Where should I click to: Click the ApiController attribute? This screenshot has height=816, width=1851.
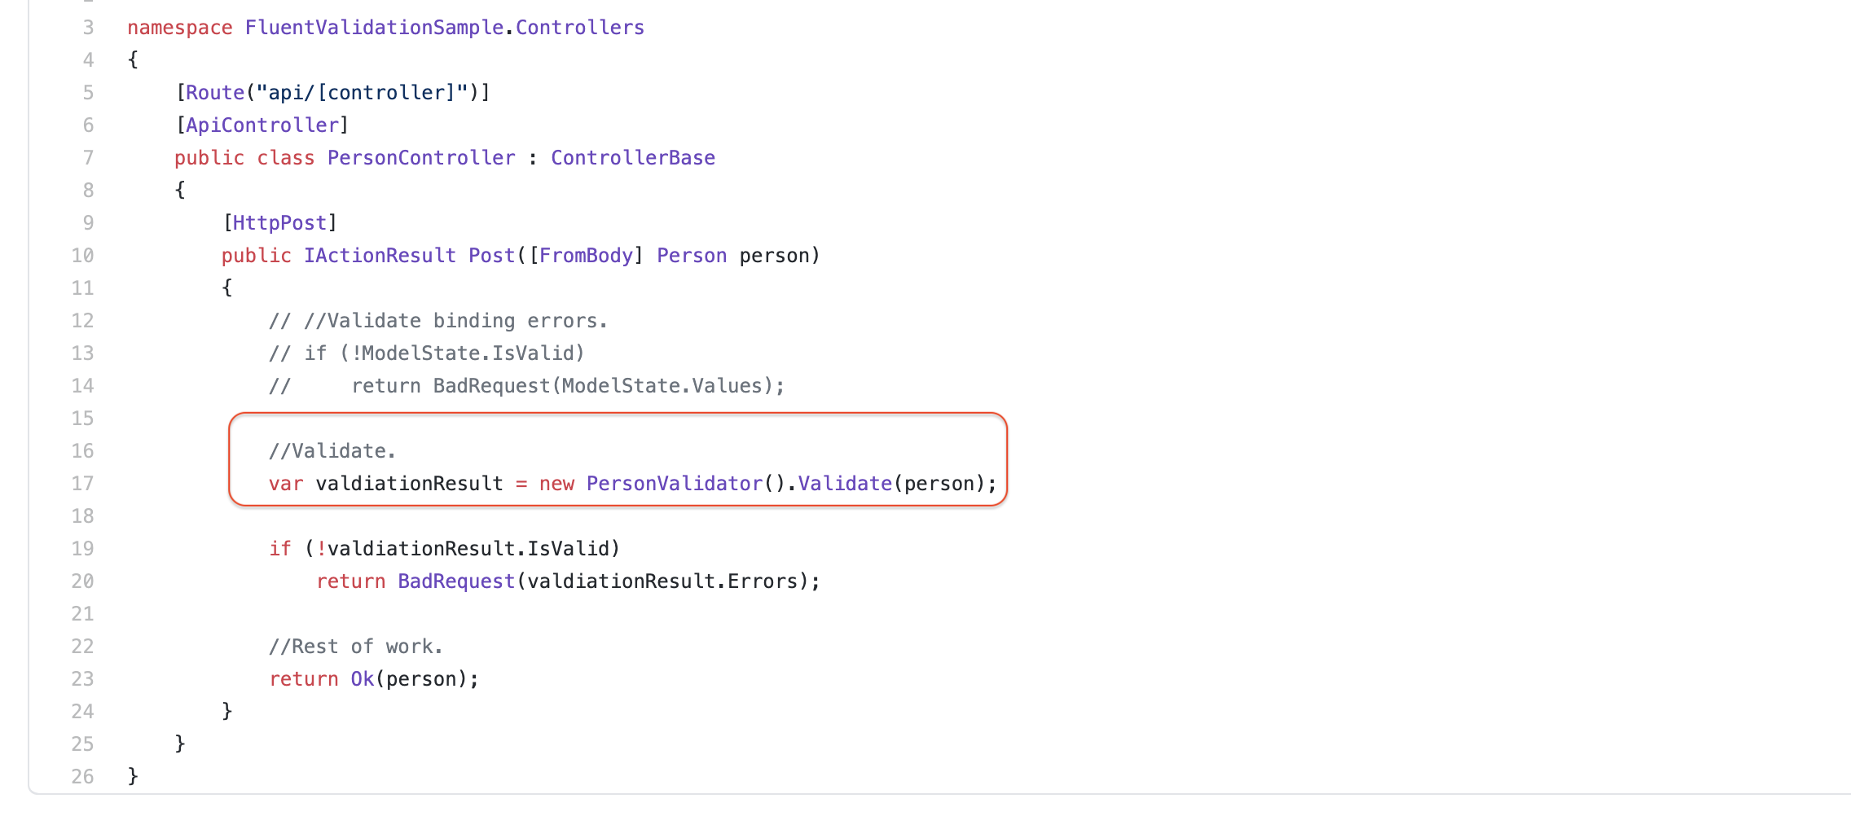(262, 125)
